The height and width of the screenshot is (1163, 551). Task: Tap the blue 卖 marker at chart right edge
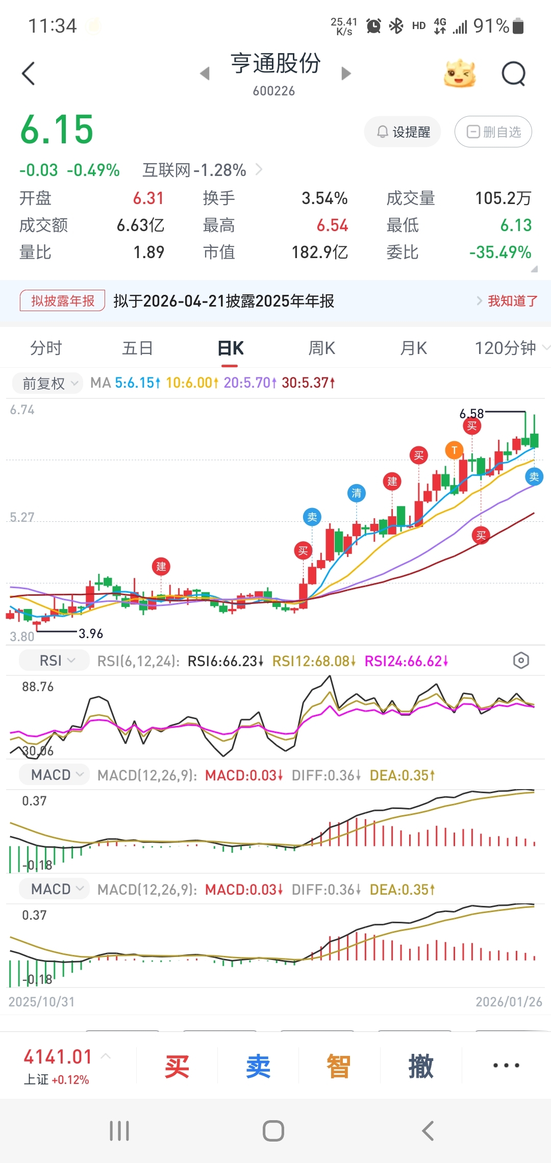point(534,476)
